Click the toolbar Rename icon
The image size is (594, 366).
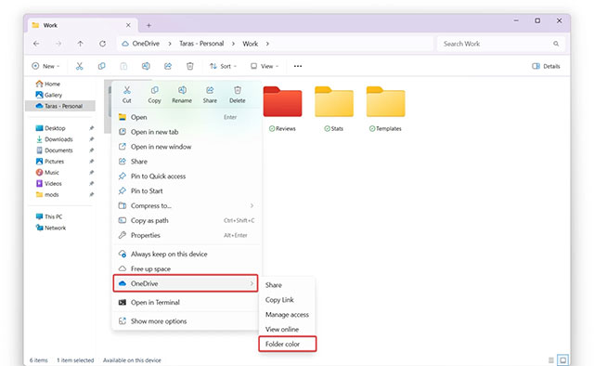(x=146, y=66)
